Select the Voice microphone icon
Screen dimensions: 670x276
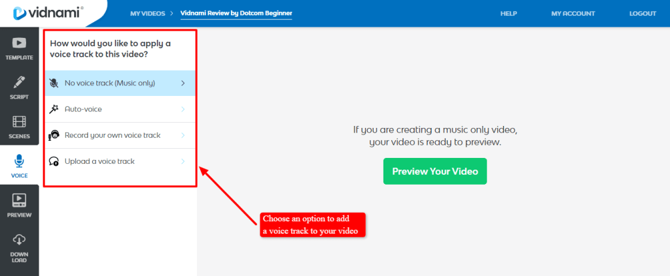click(19, 161)
